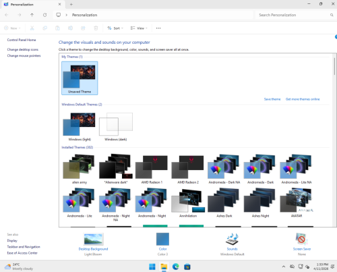
Task: Expand the Sort dropdown
Action: pos(115,28)
